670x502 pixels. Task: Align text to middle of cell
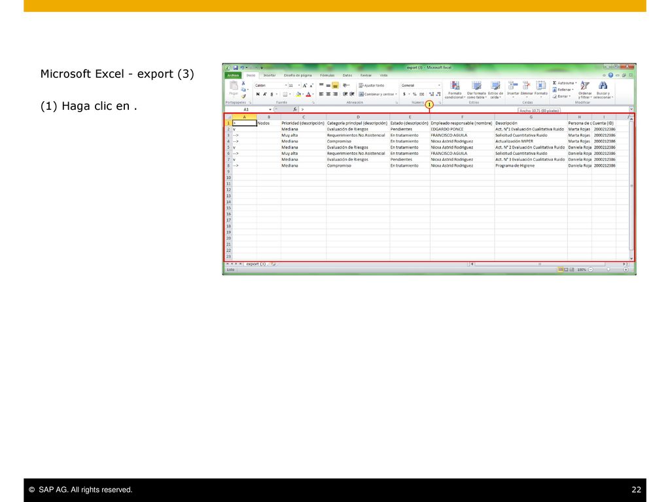tap(328, 86)
